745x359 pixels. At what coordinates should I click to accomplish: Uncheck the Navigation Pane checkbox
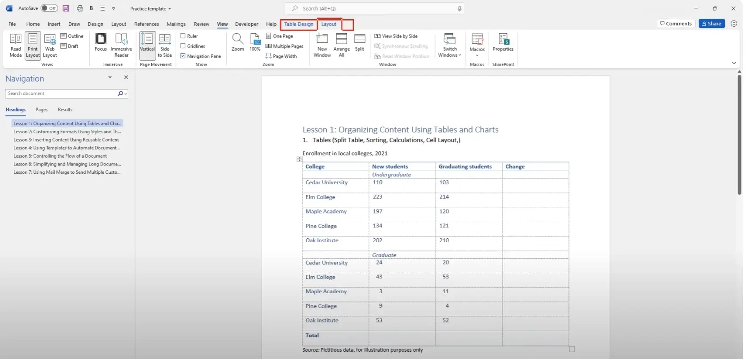click(x=183, y=56)
